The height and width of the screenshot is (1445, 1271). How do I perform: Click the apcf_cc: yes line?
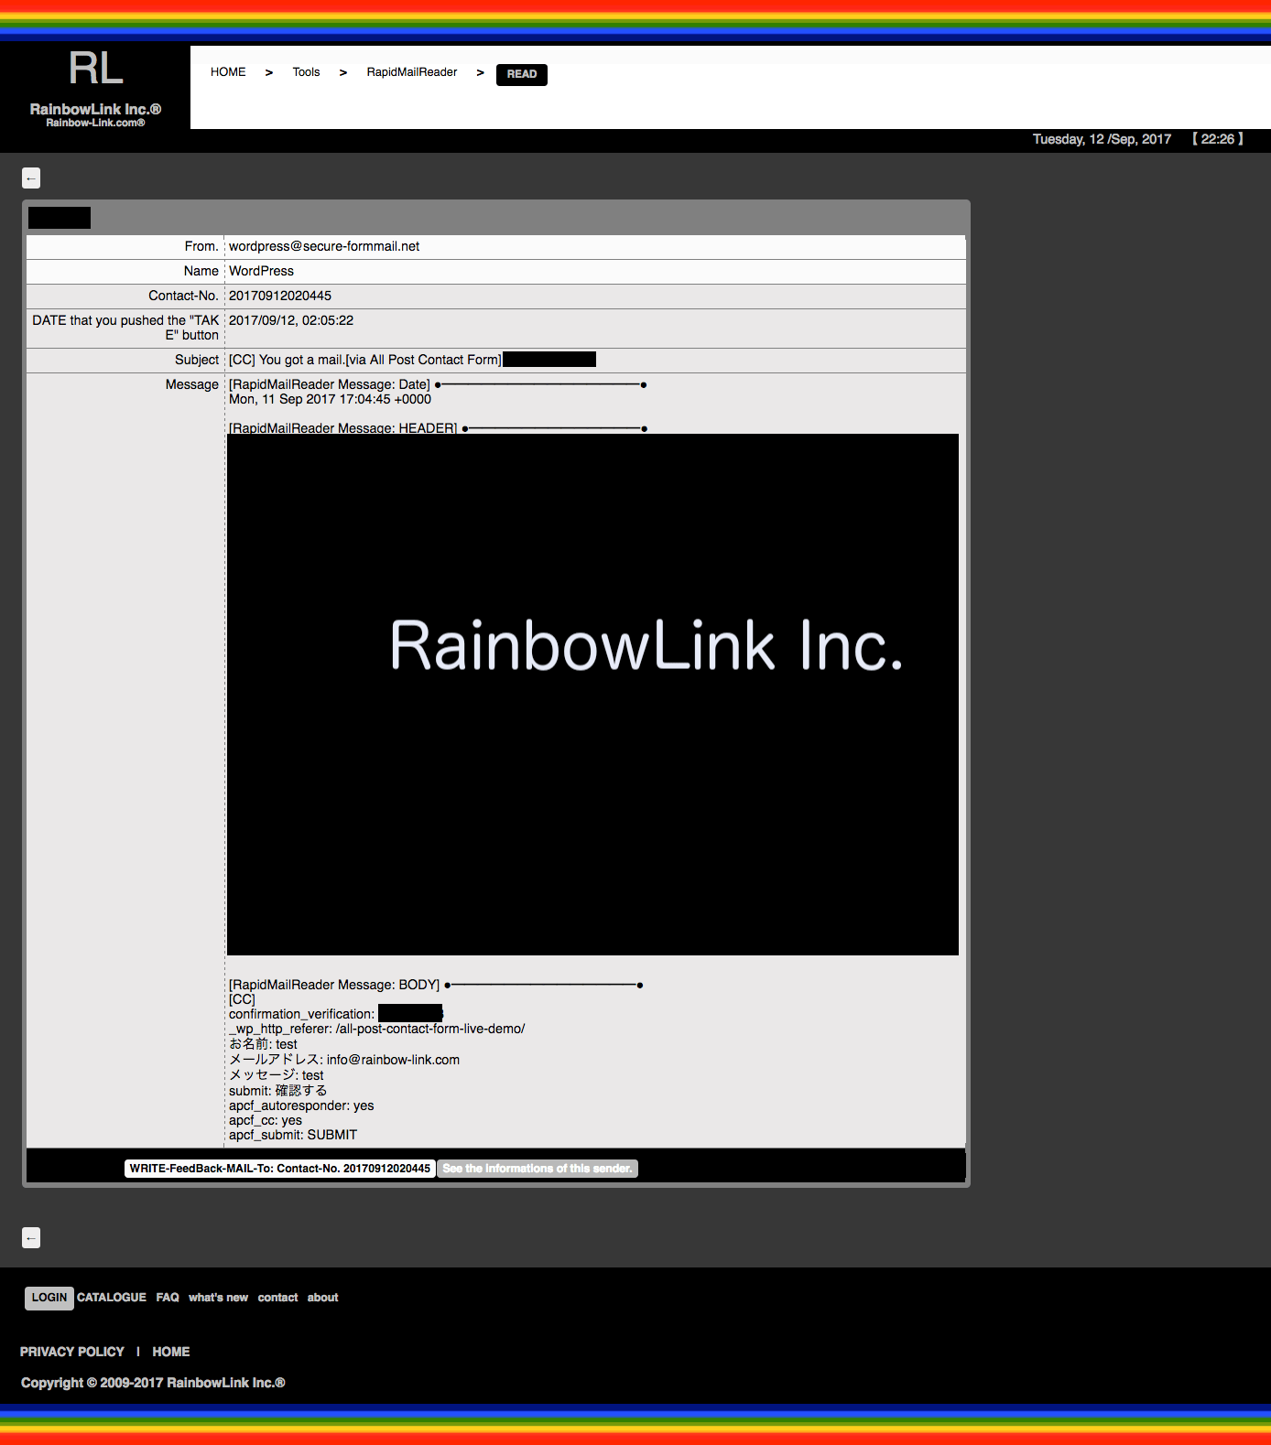pyautogui.click(x=266, y=1120)
